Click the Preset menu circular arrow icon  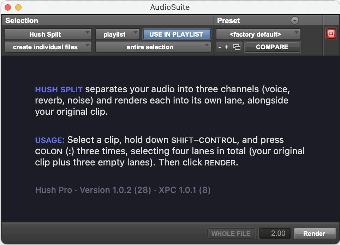(x=295, y=20)
